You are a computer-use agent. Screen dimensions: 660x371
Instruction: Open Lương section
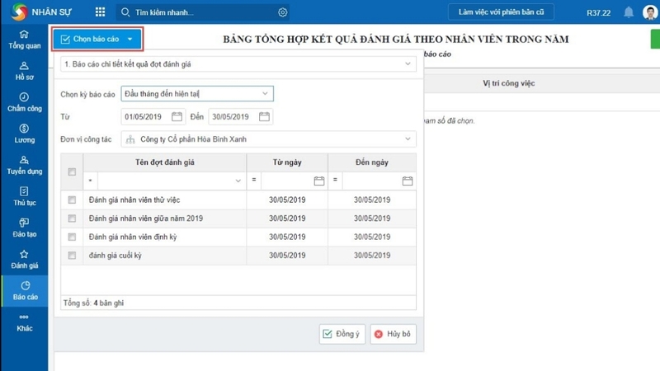[25, 134]
